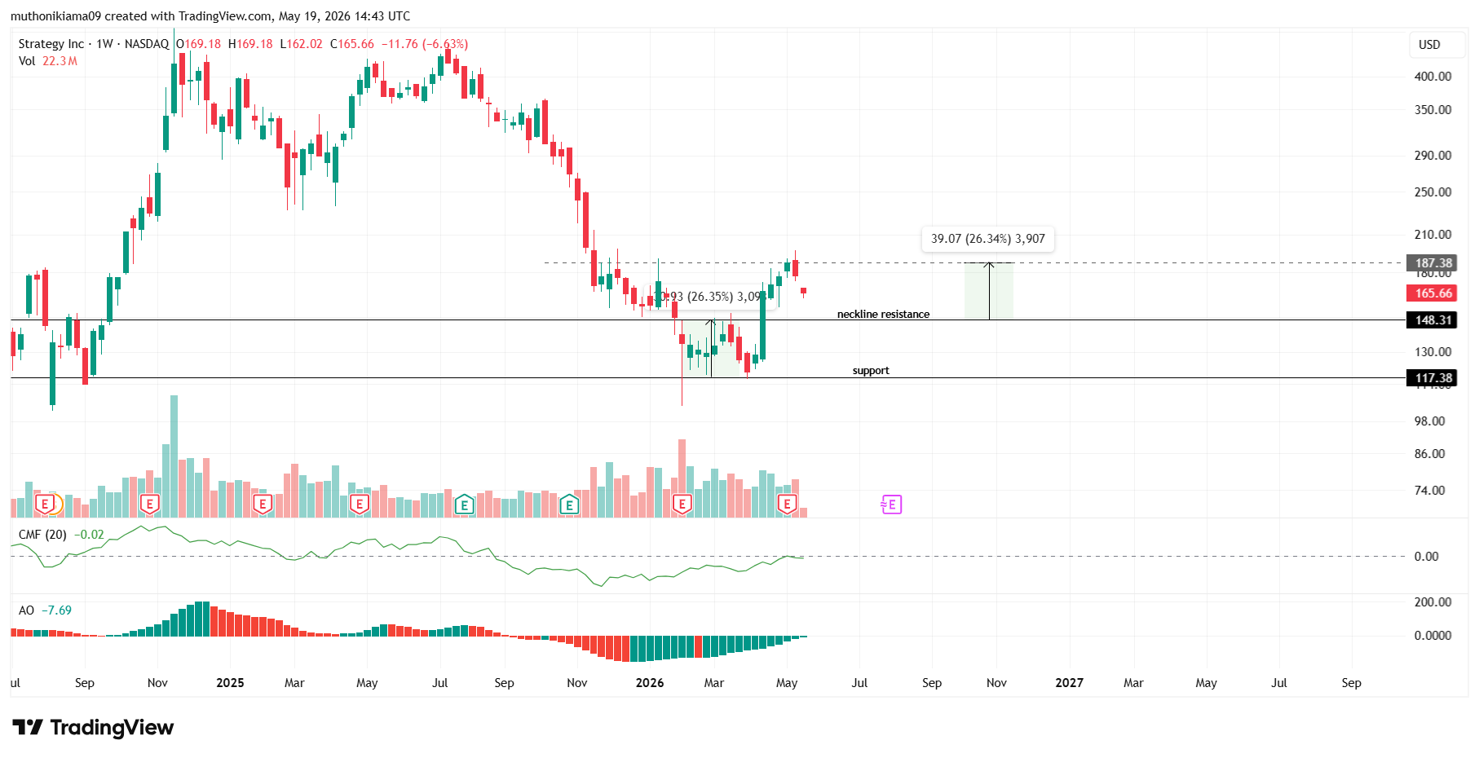Click the 130.00 price axis label

click(1433, 352)
